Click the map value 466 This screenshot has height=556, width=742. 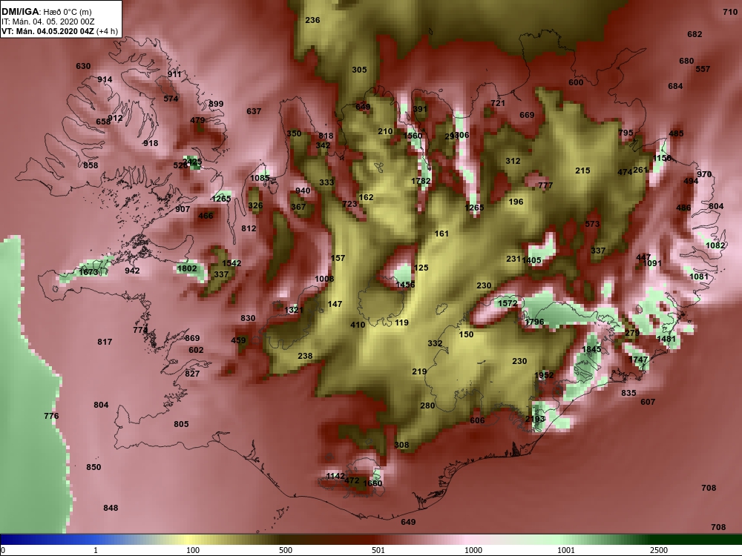206,216
